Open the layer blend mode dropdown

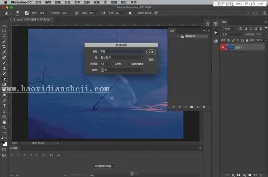(x=232, y=35)
